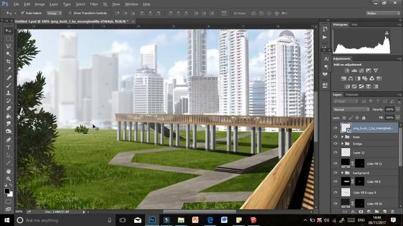Select the Crop tool
This screenshot has height=226, width=403.
tap(8, 62)
